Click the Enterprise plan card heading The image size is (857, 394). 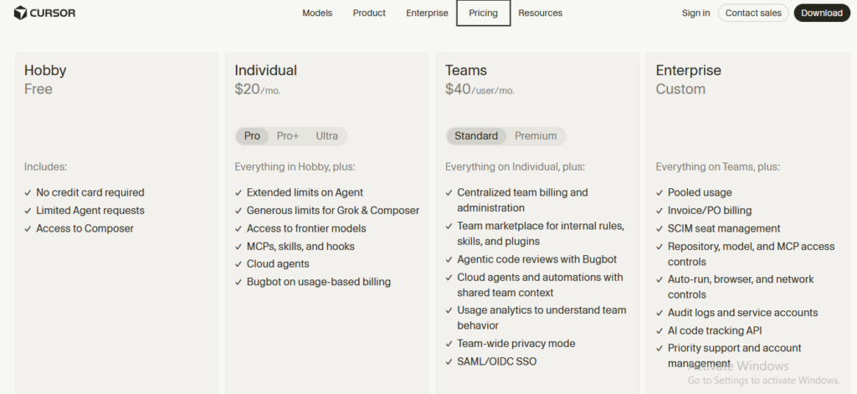[x=688, y=70]
